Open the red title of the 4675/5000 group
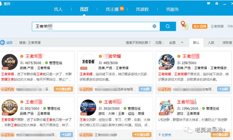The height and width of the screenshot is (140, 233). [35, 56]
